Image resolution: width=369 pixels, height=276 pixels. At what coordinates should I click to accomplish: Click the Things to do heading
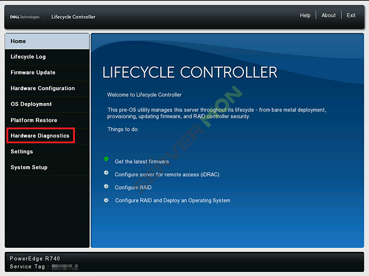[x=123, y=129]
